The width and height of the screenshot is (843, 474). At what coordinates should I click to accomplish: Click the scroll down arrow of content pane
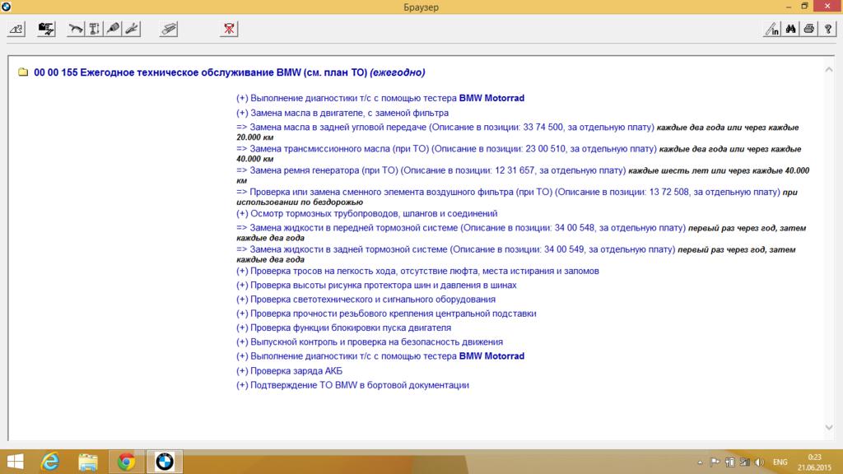[x=828, y=427]
